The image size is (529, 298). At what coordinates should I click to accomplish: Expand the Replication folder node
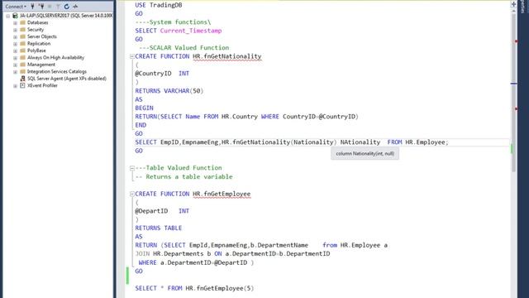(x=15, y=44)
